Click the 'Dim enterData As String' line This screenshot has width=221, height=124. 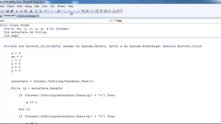pyautogui.click(x=25, y=32)
